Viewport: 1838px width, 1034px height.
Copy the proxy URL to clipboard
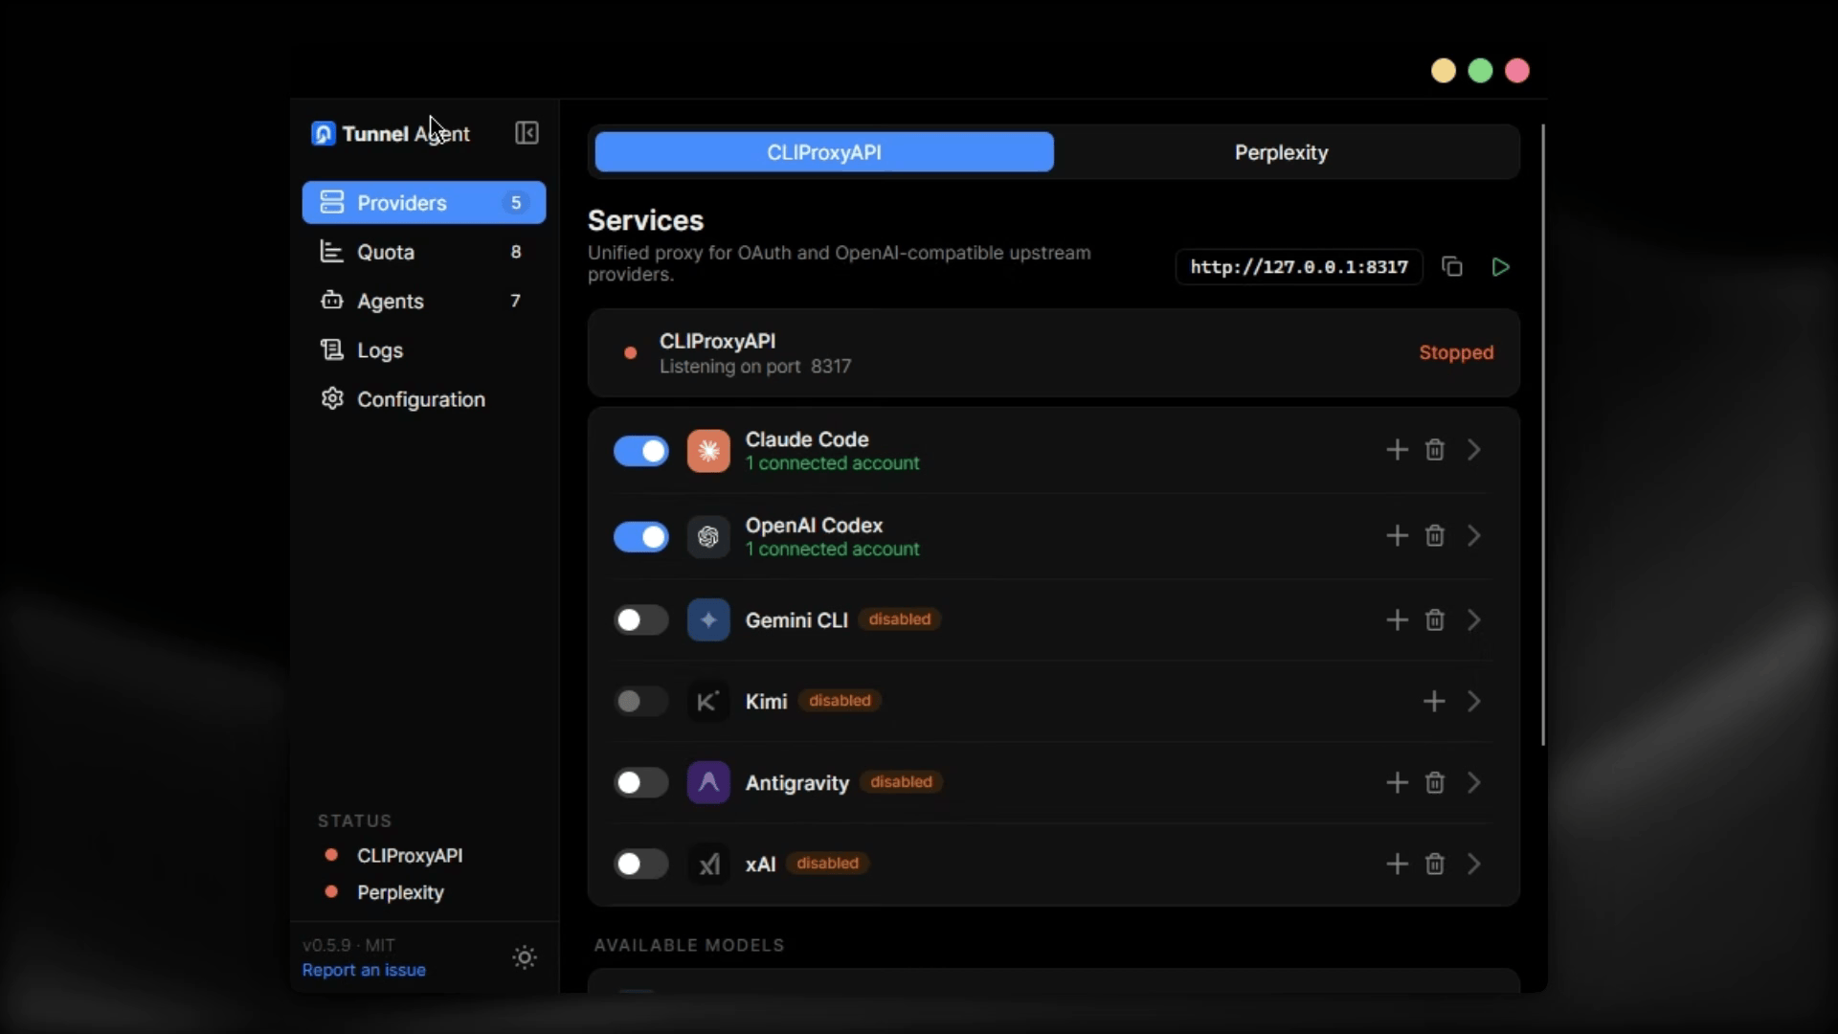pos(1452,267)
